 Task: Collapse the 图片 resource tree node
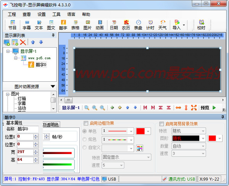pos(8,94)
